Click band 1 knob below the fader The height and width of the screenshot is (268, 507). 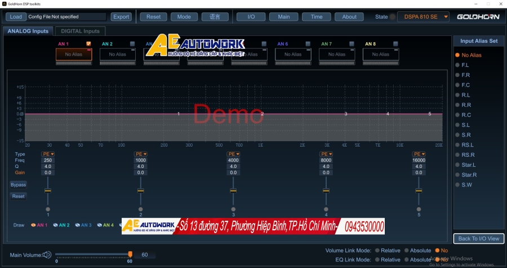click(x=48, y=209)
